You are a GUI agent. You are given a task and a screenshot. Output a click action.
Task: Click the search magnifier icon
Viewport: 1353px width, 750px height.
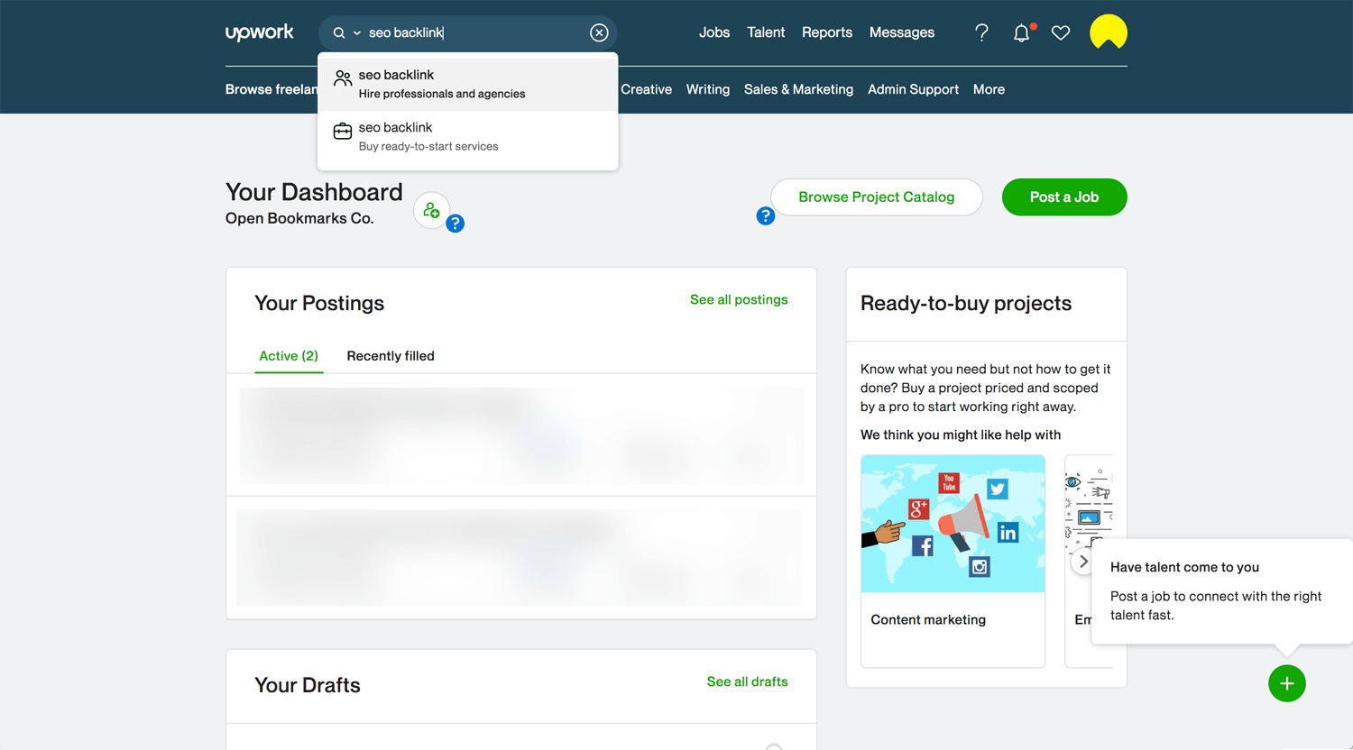339,32
